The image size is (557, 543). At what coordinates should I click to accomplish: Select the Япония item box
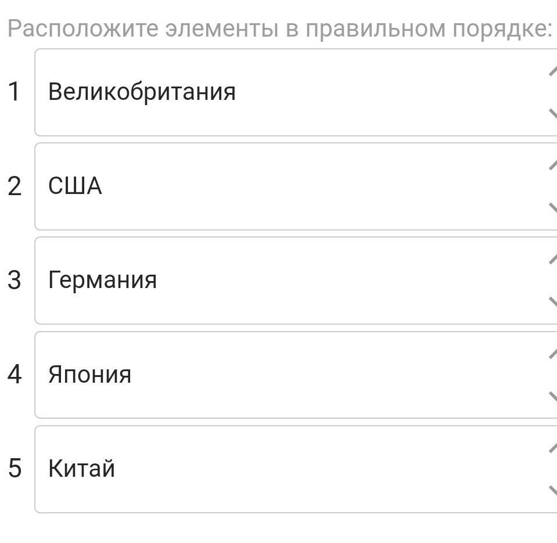[296, 375]
